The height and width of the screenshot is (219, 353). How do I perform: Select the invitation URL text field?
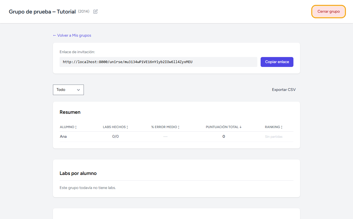click(x=158, y=62)
